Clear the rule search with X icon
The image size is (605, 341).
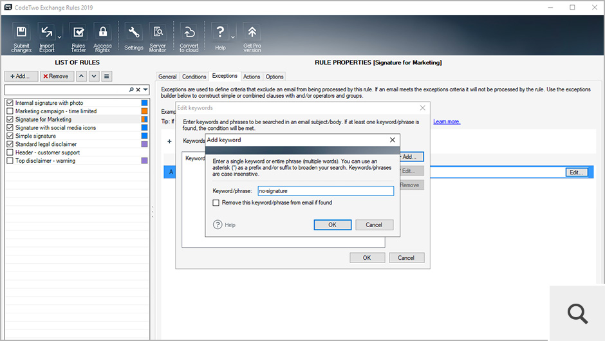(x=138, y=89)
